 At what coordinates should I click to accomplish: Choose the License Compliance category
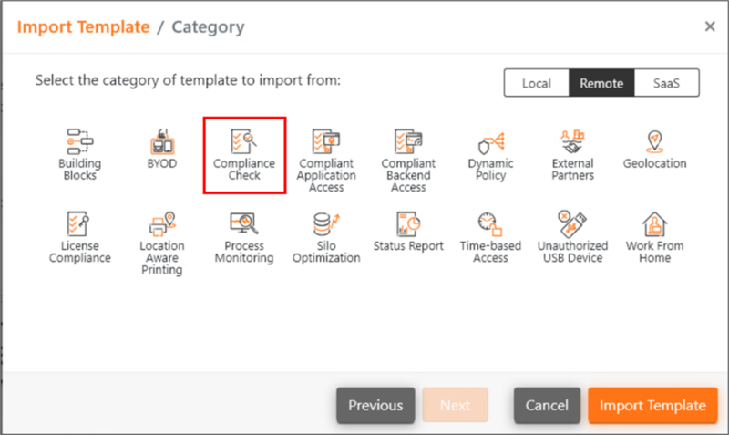coord(79,237)
